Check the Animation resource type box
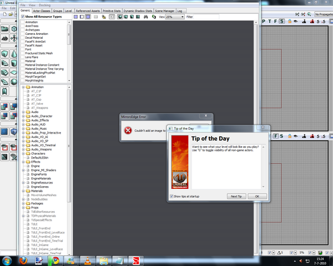333x266 pixels. 23,22
